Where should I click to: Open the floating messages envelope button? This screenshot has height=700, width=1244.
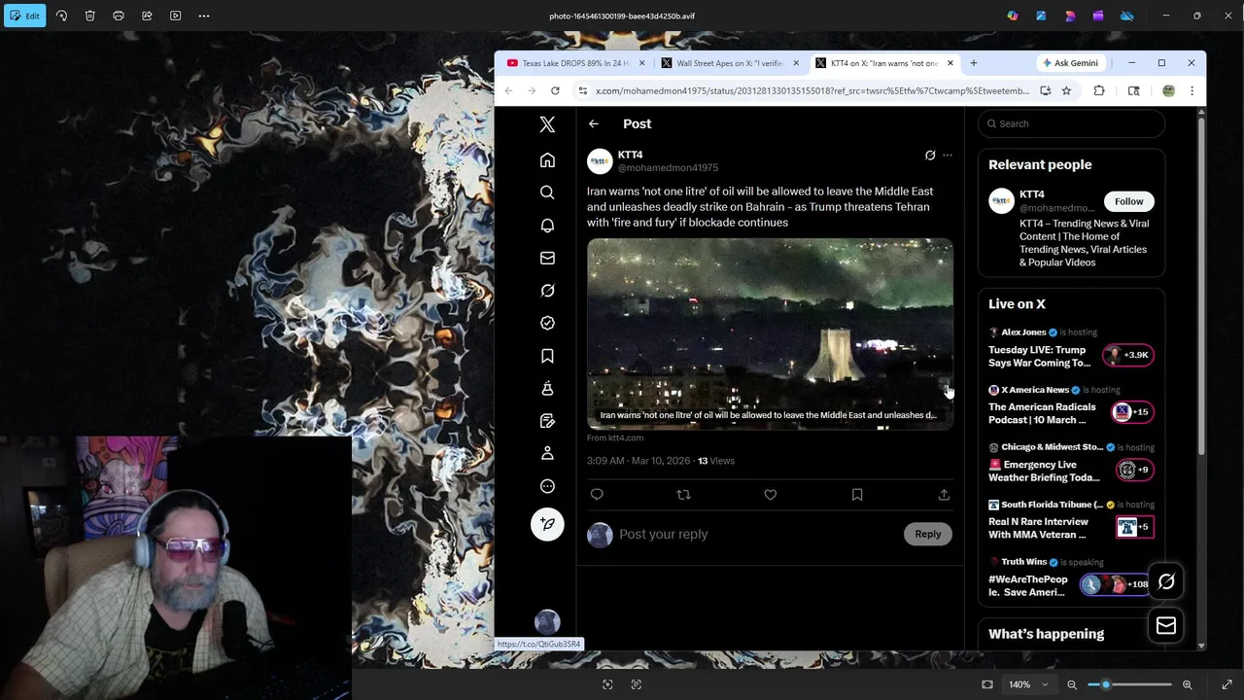point(1166,626)
